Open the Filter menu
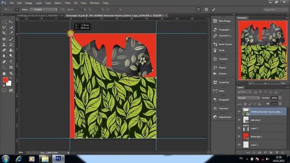 [x=68, y=3]
